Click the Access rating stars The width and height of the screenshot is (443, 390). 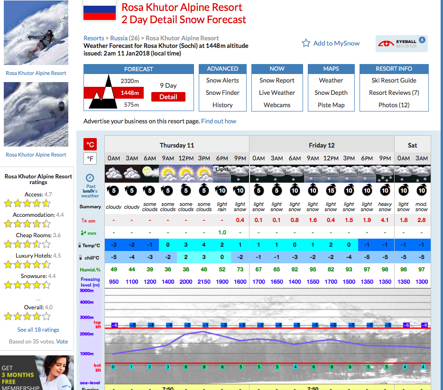pos(27,203)
